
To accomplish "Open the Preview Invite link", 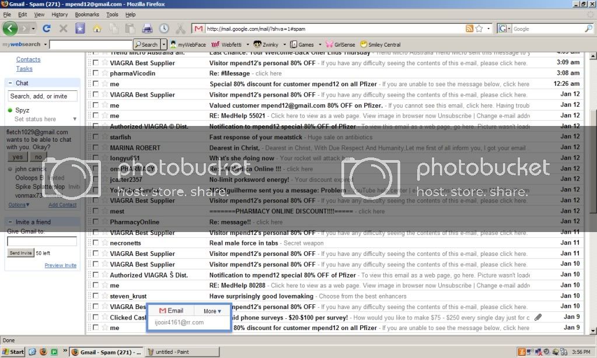I will click(61, 265).
